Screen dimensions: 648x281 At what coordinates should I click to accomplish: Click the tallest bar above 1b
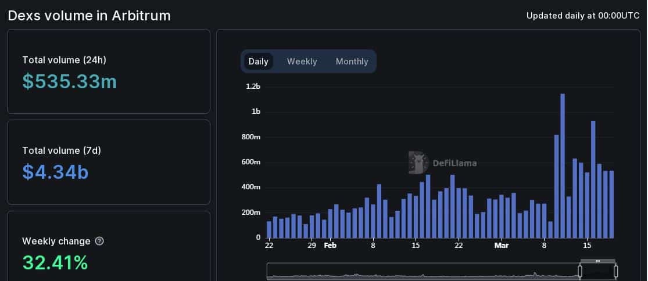[x=563, y=166]
